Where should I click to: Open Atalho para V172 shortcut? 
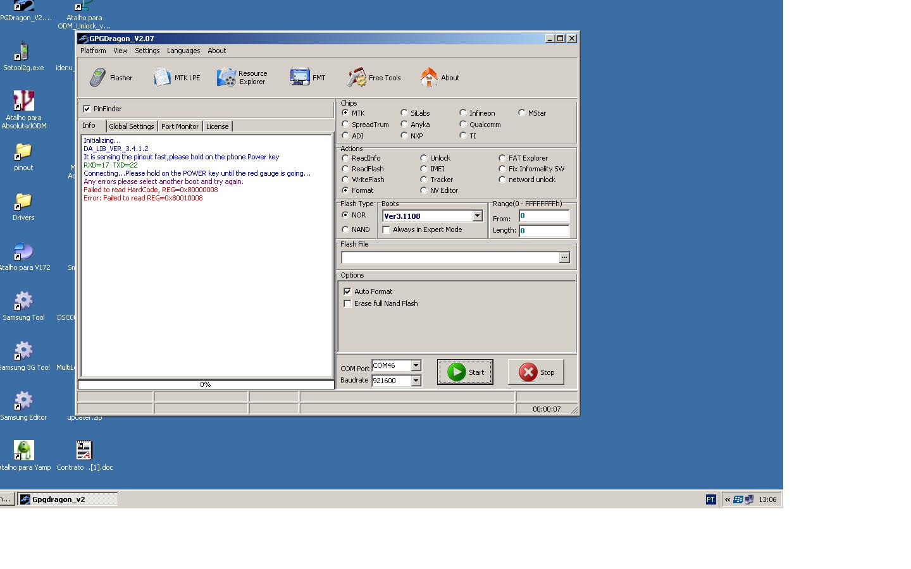coord(24,257)
